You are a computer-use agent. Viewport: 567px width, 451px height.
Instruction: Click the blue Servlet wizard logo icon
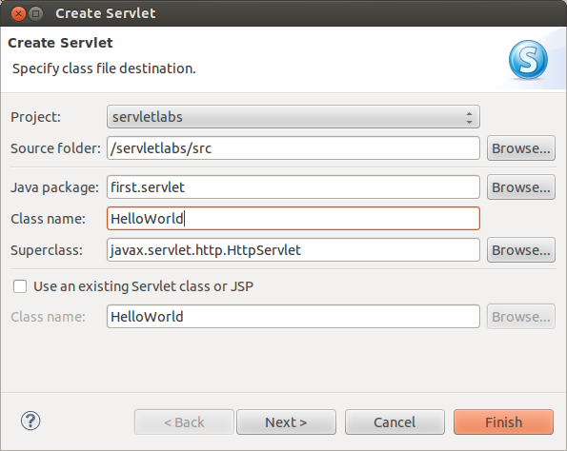[528, 60]
